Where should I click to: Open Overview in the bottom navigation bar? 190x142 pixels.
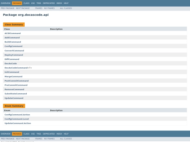click(x=6, y=134)
